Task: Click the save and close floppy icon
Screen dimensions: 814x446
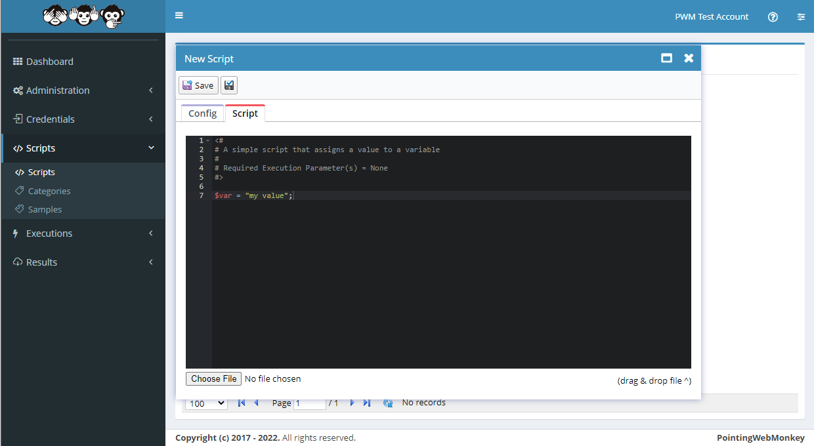Action: click(229, 85)
